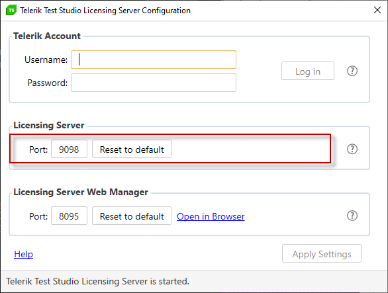
Task: Click the 'Password:' label
Action: coord(47,83)
